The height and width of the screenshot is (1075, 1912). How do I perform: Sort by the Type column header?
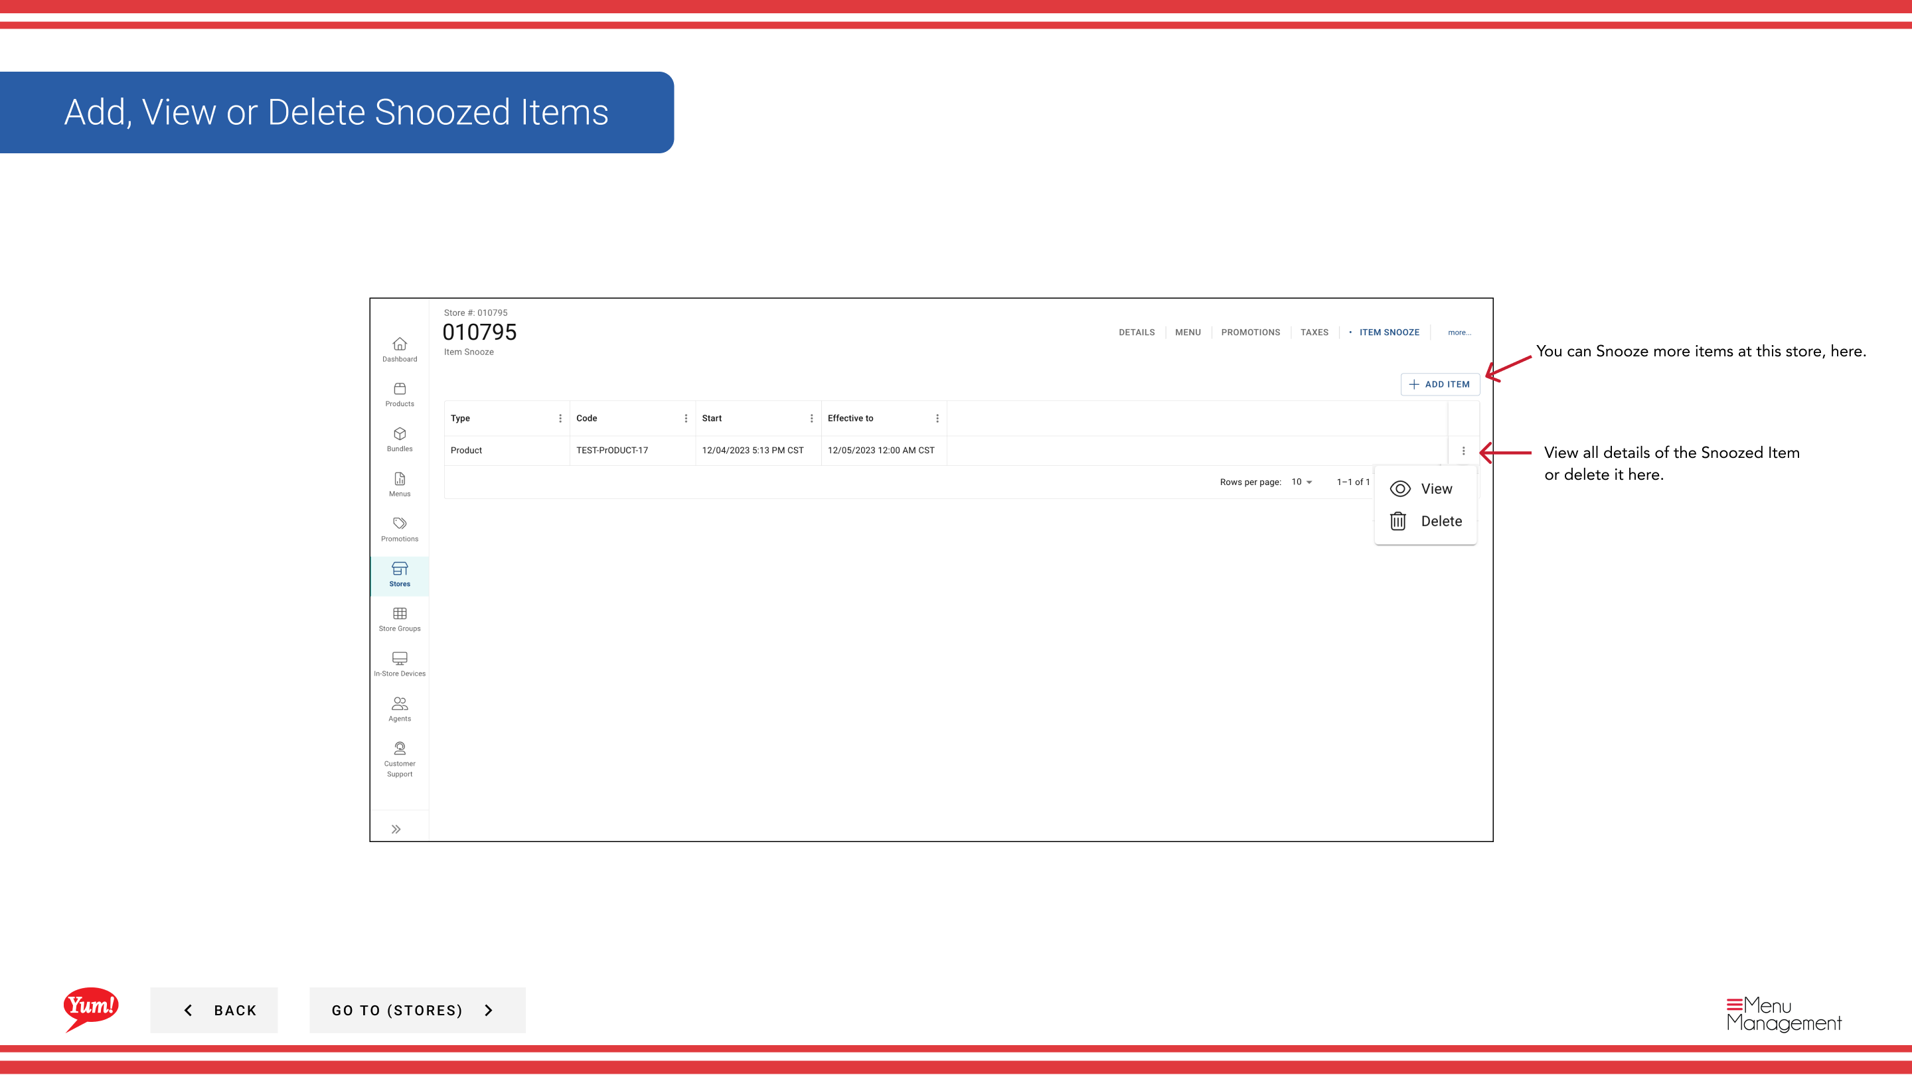click(460, 419)
